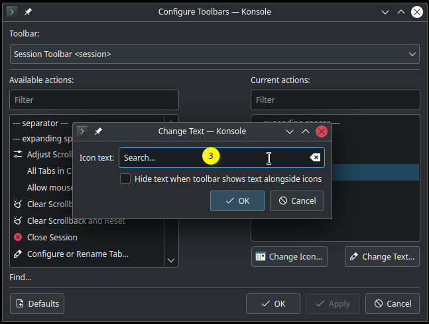Toggle Hide text when toolbar shows text checkbox
Viewport: 429px width, 324px height.
click(125, 179)
